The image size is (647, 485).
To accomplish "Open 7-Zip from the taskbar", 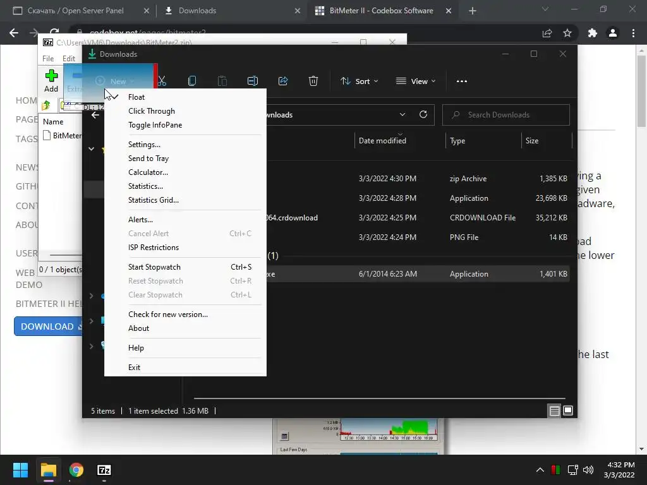I will click(x=104, y=470).
